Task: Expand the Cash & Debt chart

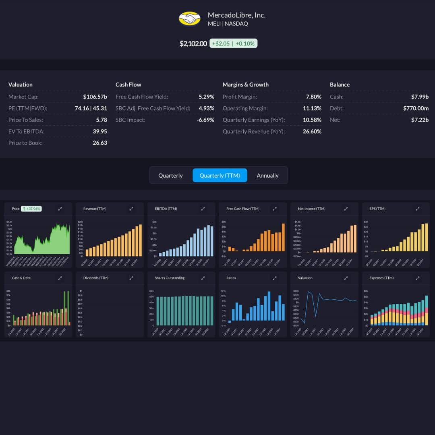Action: click(x=60, y=278)
